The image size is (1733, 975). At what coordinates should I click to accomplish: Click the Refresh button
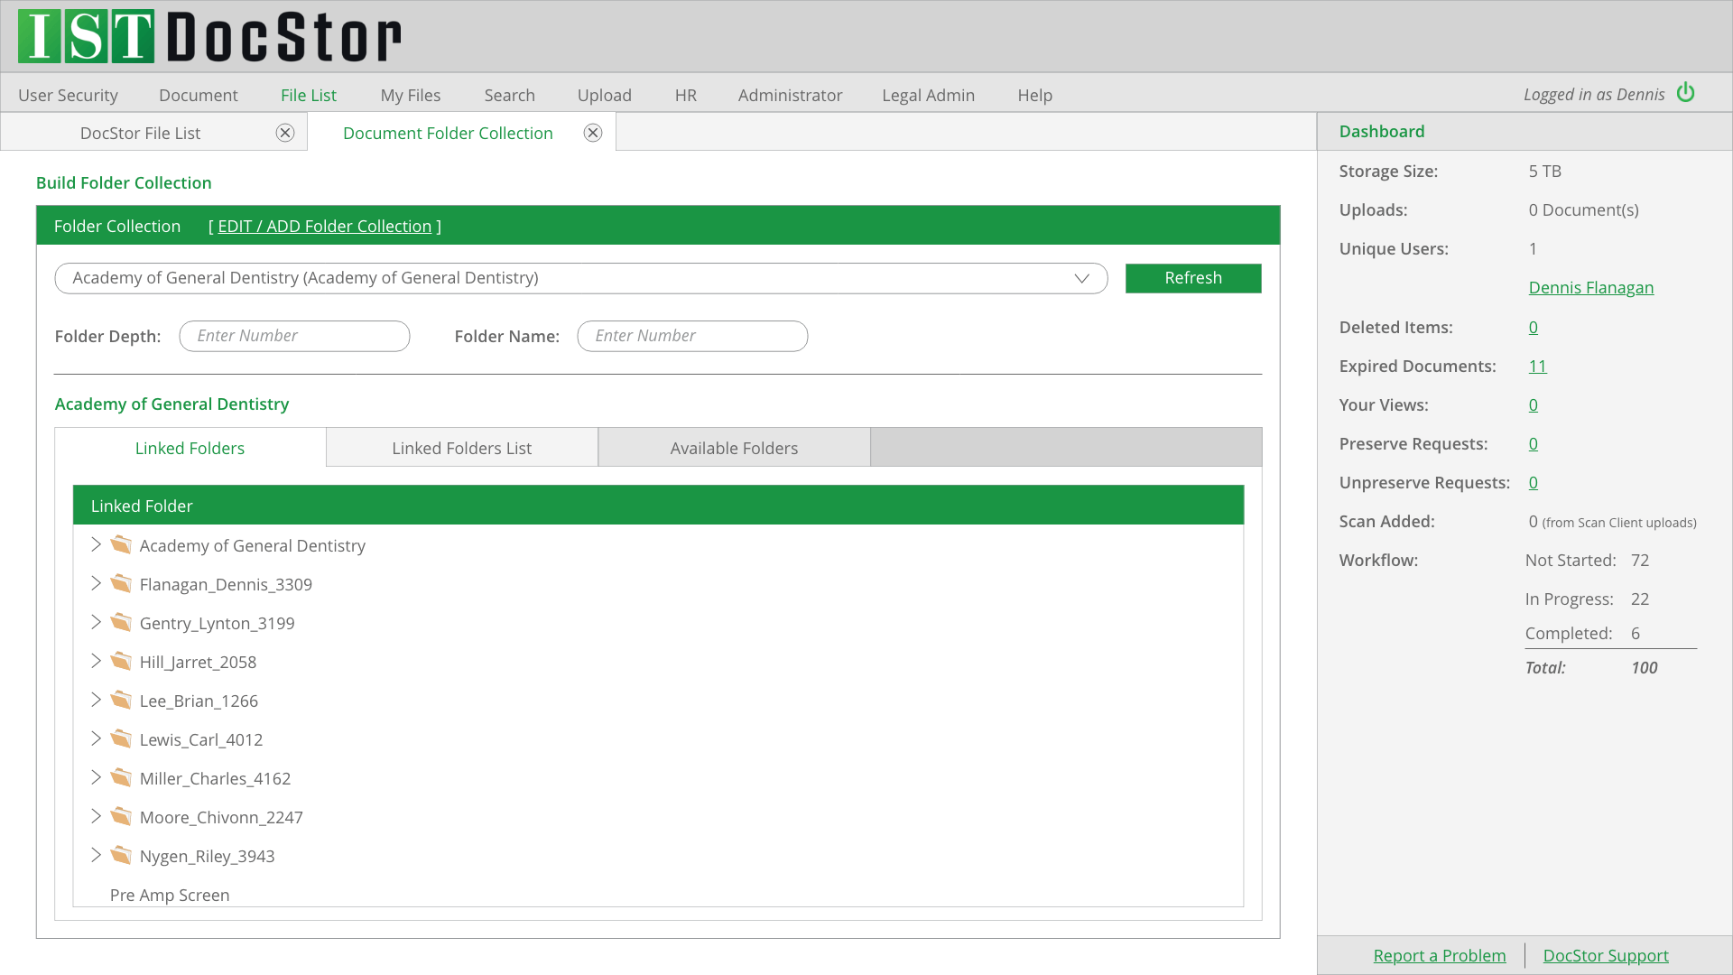click(x=1193, y=278)
